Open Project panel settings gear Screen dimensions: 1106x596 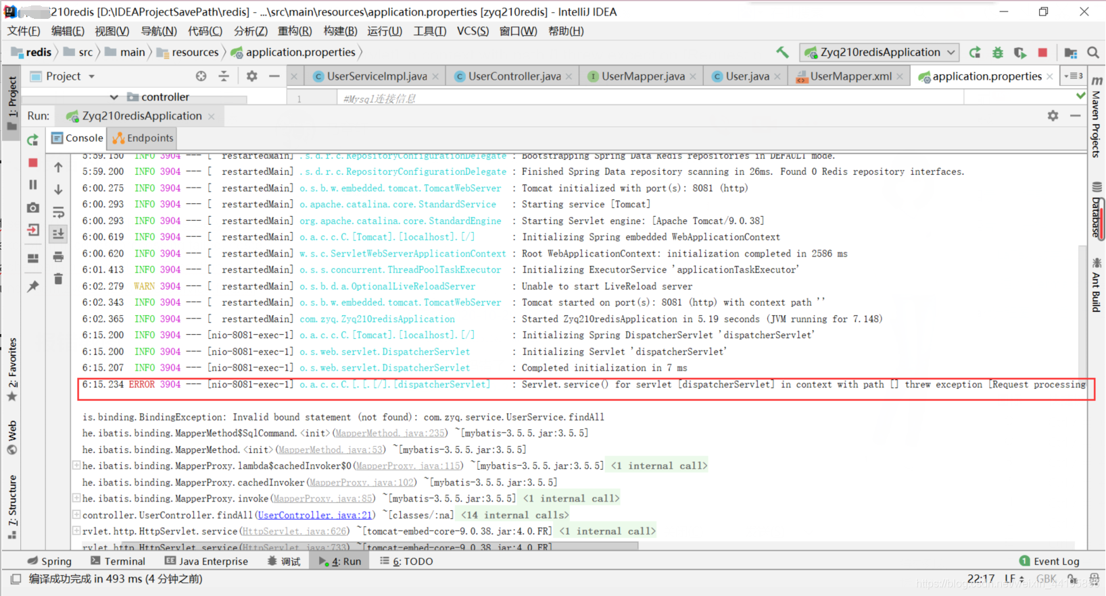(251, 76)
